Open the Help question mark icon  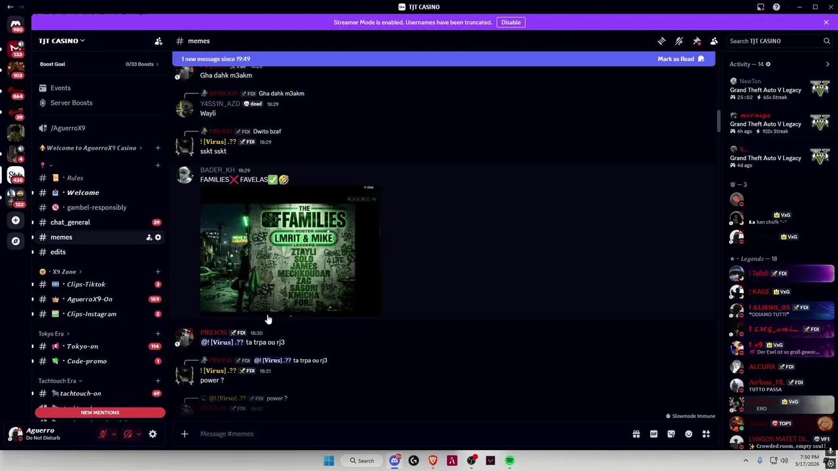(776, 7)
